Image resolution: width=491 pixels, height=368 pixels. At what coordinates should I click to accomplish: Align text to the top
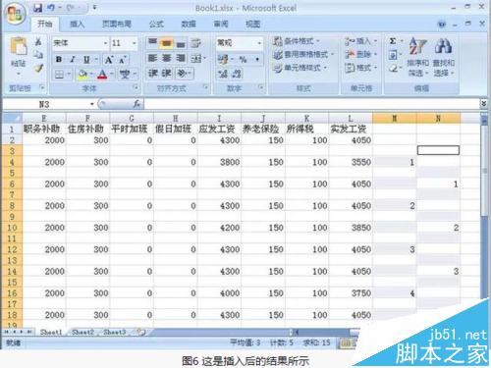click(152, 42)
